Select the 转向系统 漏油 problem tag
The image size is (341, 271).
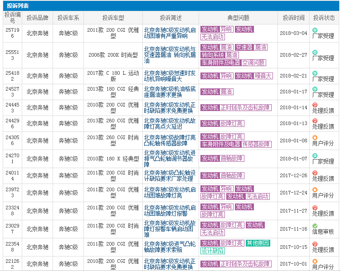220,55
